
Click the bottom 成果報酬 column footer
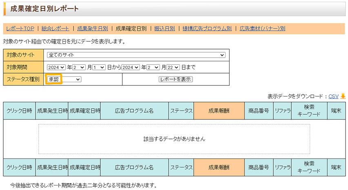coord(219,168)
